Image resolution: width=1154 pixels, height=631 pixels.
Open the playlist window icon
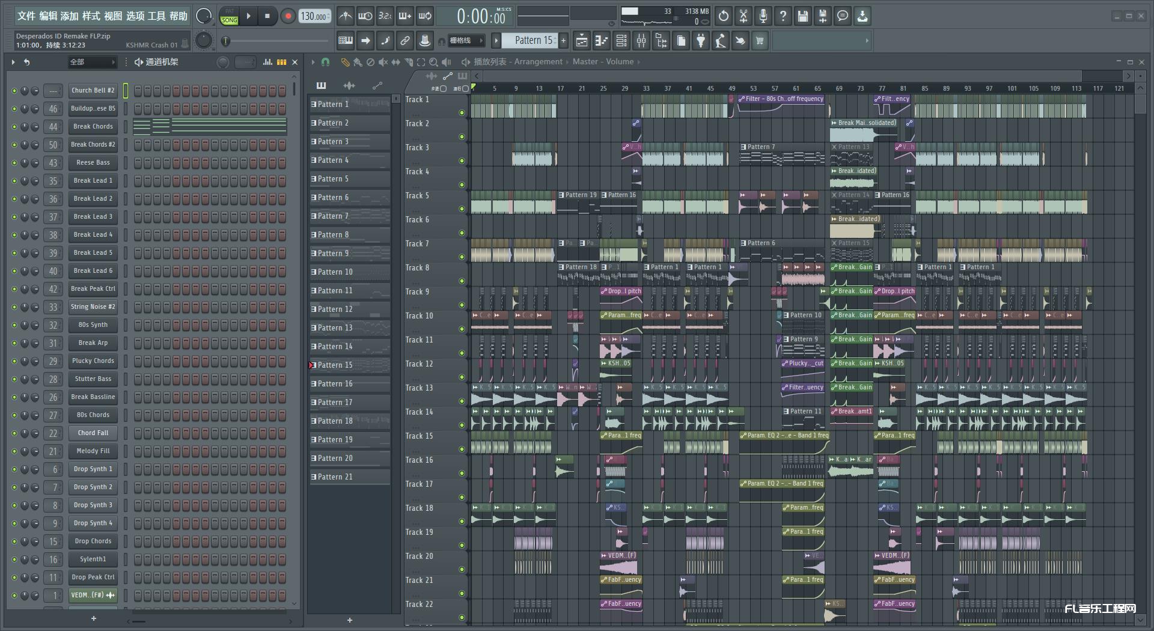point(582,41)
